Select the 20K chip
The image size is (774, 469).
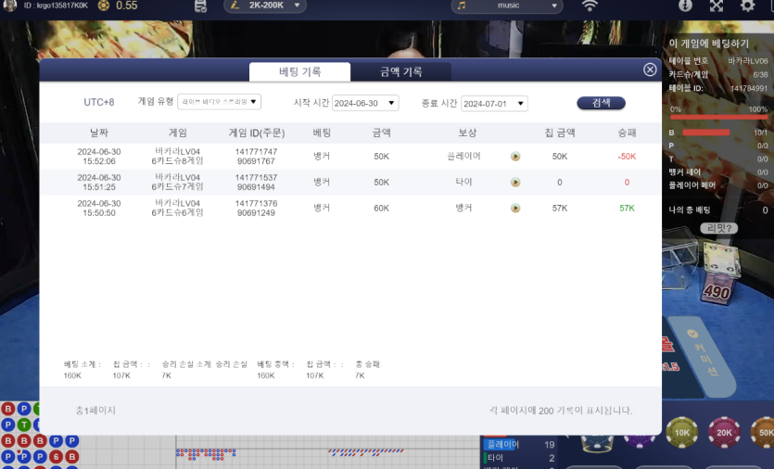click(724, 433)
